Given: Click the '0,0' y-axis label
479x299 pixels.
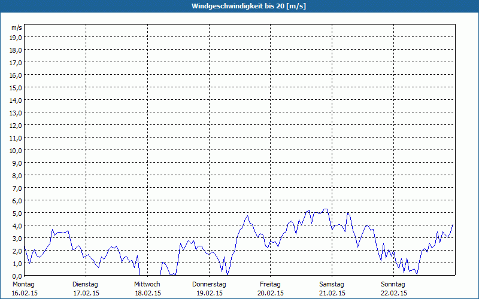Looking at the screenshot, I should [17, 276].
